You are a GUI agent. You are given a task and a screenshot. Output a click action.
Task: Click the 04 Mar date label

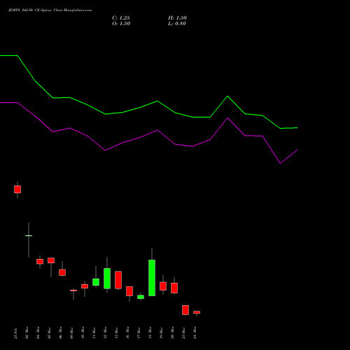(38, 332)
